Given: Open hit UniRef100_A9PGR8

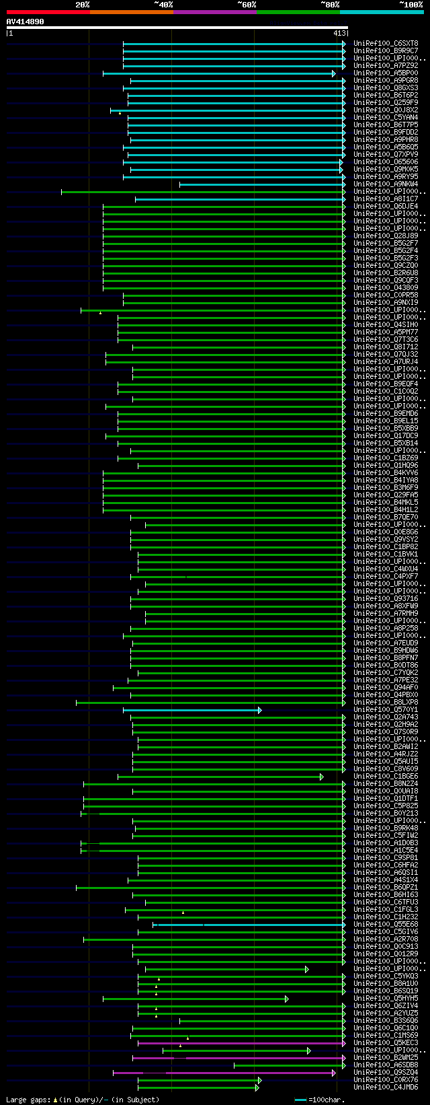Looking at the screenshot, I should [386, 81].
